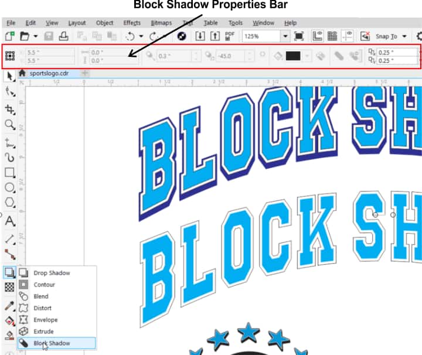Viewport: 422px width, 355px height.
Task: Click the Save floppy disk icon
Action: pyautogui.click(x=49, y=36)
